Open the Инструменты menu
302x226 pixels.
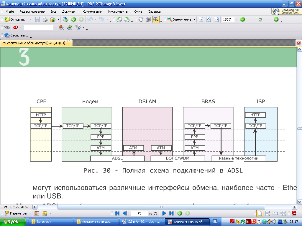118,11
